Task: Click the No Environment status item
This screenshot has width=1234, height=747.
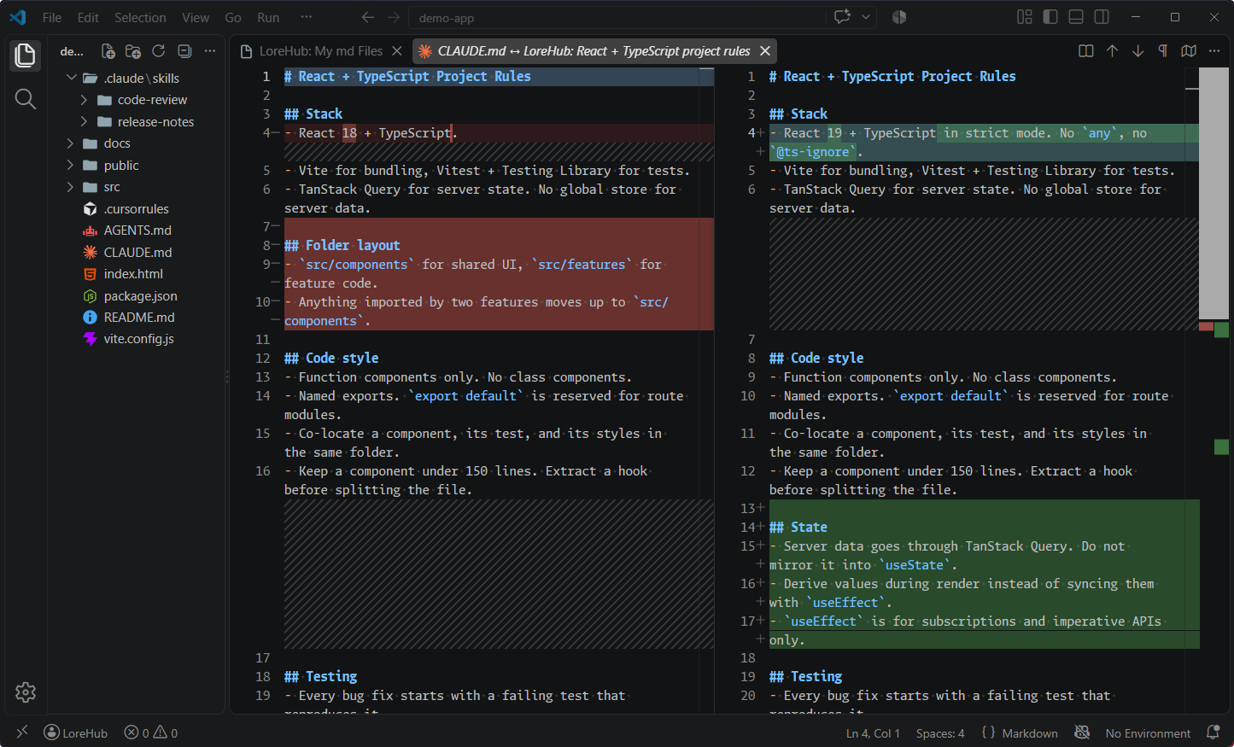Action: coord(1148,732)
